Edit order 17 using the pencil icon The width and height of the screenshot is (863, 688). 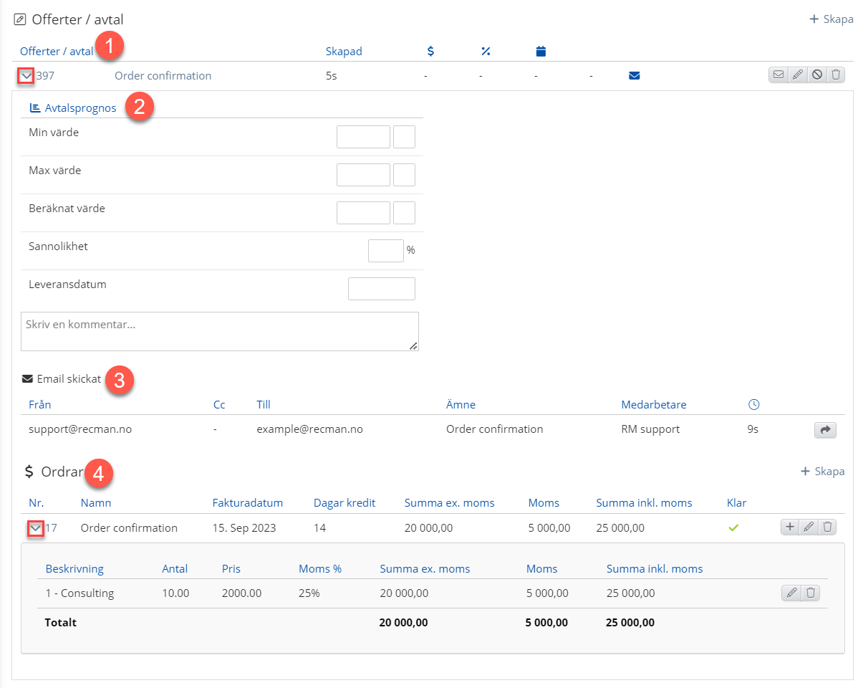[809, 527]
